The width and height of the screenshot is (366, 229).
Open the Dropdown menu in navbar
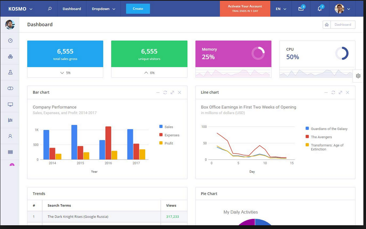[x=104, y=9]
